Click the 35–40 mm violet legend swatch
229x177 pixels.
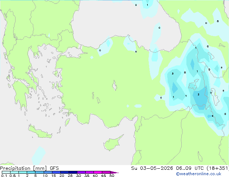click(90, 172)
